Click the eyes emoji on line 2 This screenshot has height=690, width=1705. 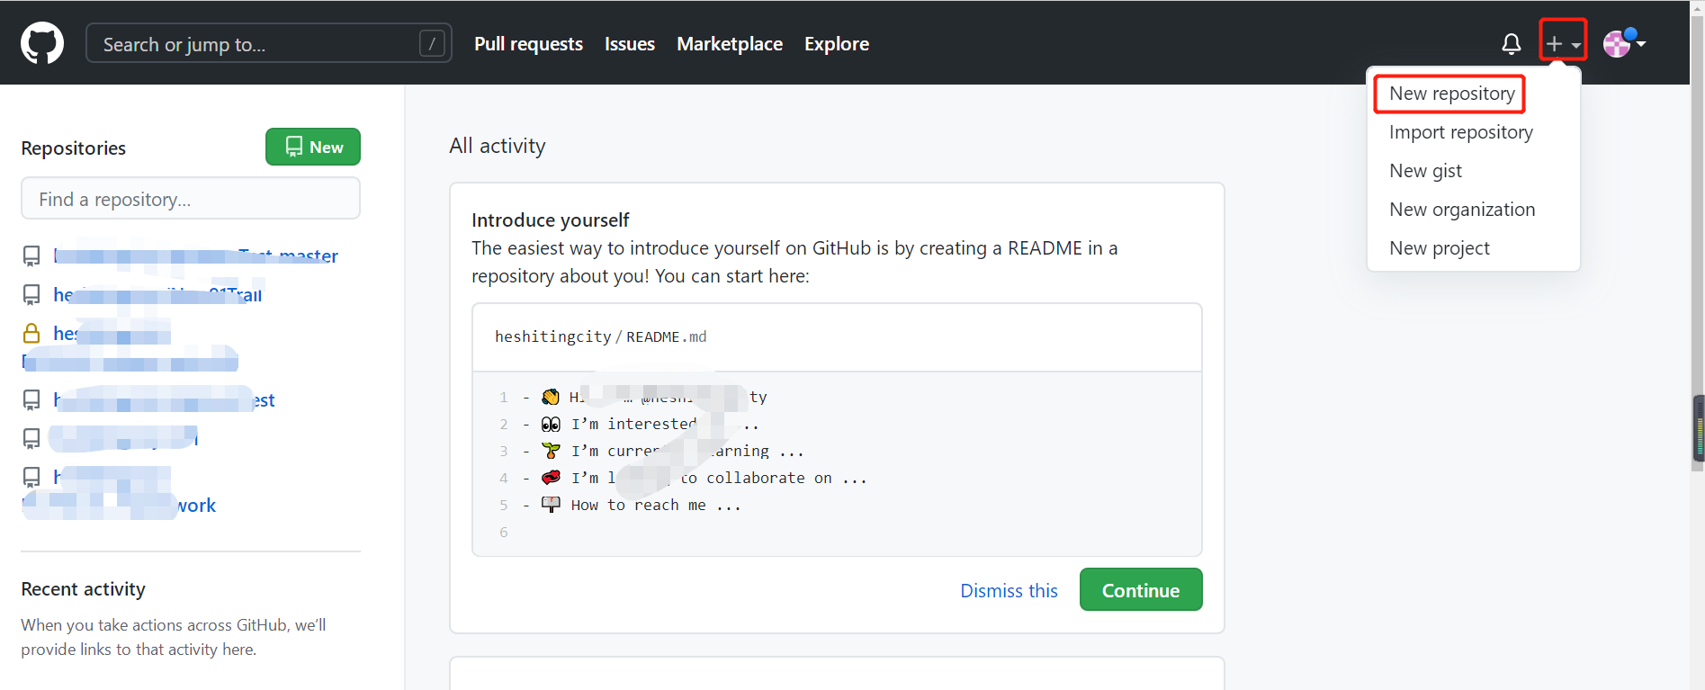point(551,424)
